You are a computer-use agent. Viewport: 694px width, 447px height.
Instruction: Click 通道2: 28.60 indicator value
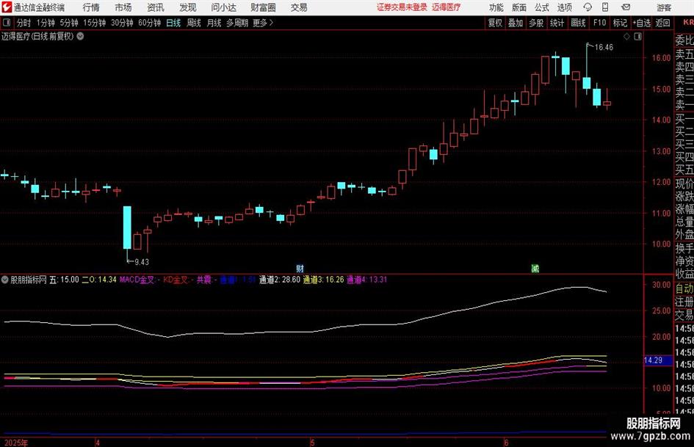tap(279, 280)
